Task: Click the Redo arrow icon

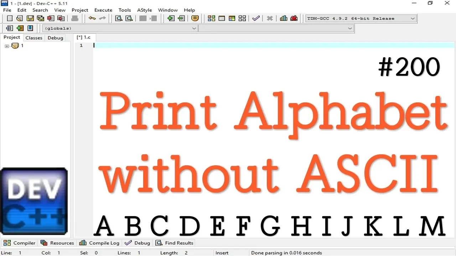Action: (x=103, y=18)
